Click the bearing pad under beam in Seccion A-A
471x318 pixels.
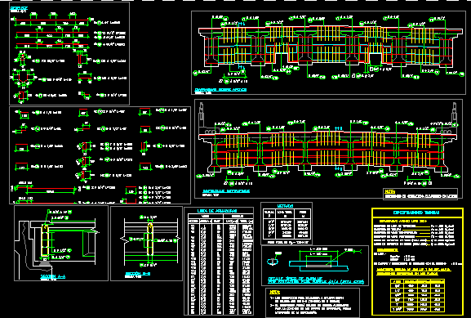45,262
